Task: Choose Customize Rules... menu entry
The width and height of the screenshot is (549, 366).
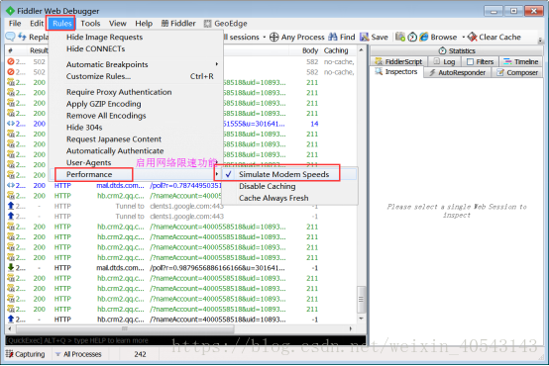Action: tap(136, 76)
